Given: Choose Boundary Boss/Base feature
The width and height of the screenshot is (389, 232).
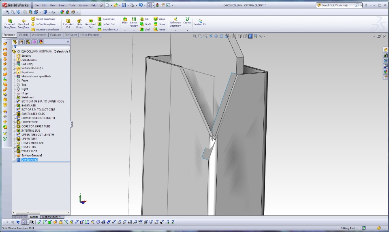Looking at the screenshot, I should (45, 30).
